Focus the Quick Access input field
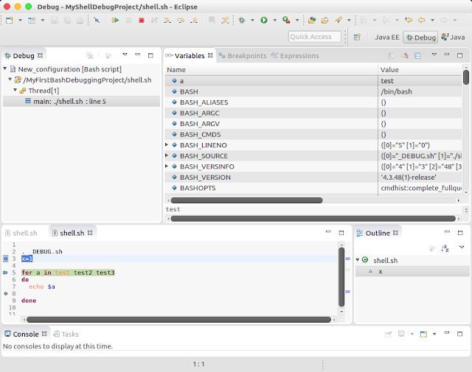 click(315, 37)
